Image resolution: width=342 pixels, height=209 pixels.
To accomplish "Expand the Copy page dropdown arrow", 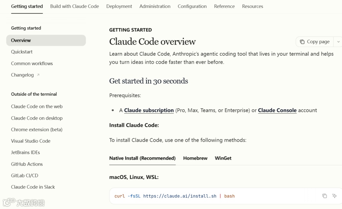I will tap(338, 42).
